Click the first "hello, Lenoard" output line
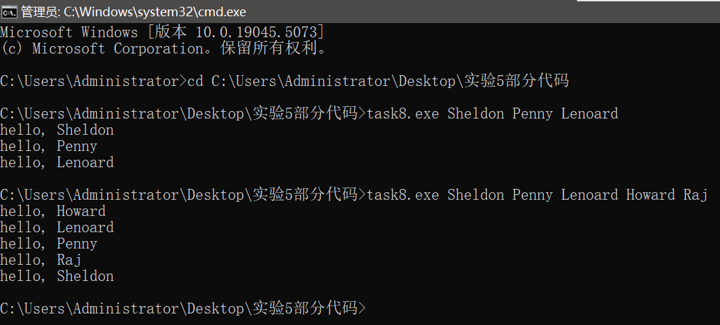 point(57,162)
